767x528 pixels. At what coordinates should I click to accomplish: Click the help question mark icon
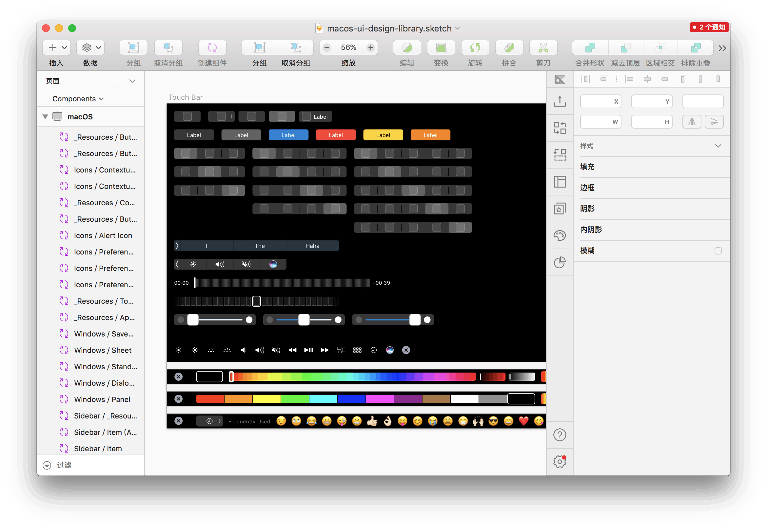(560, 435)
